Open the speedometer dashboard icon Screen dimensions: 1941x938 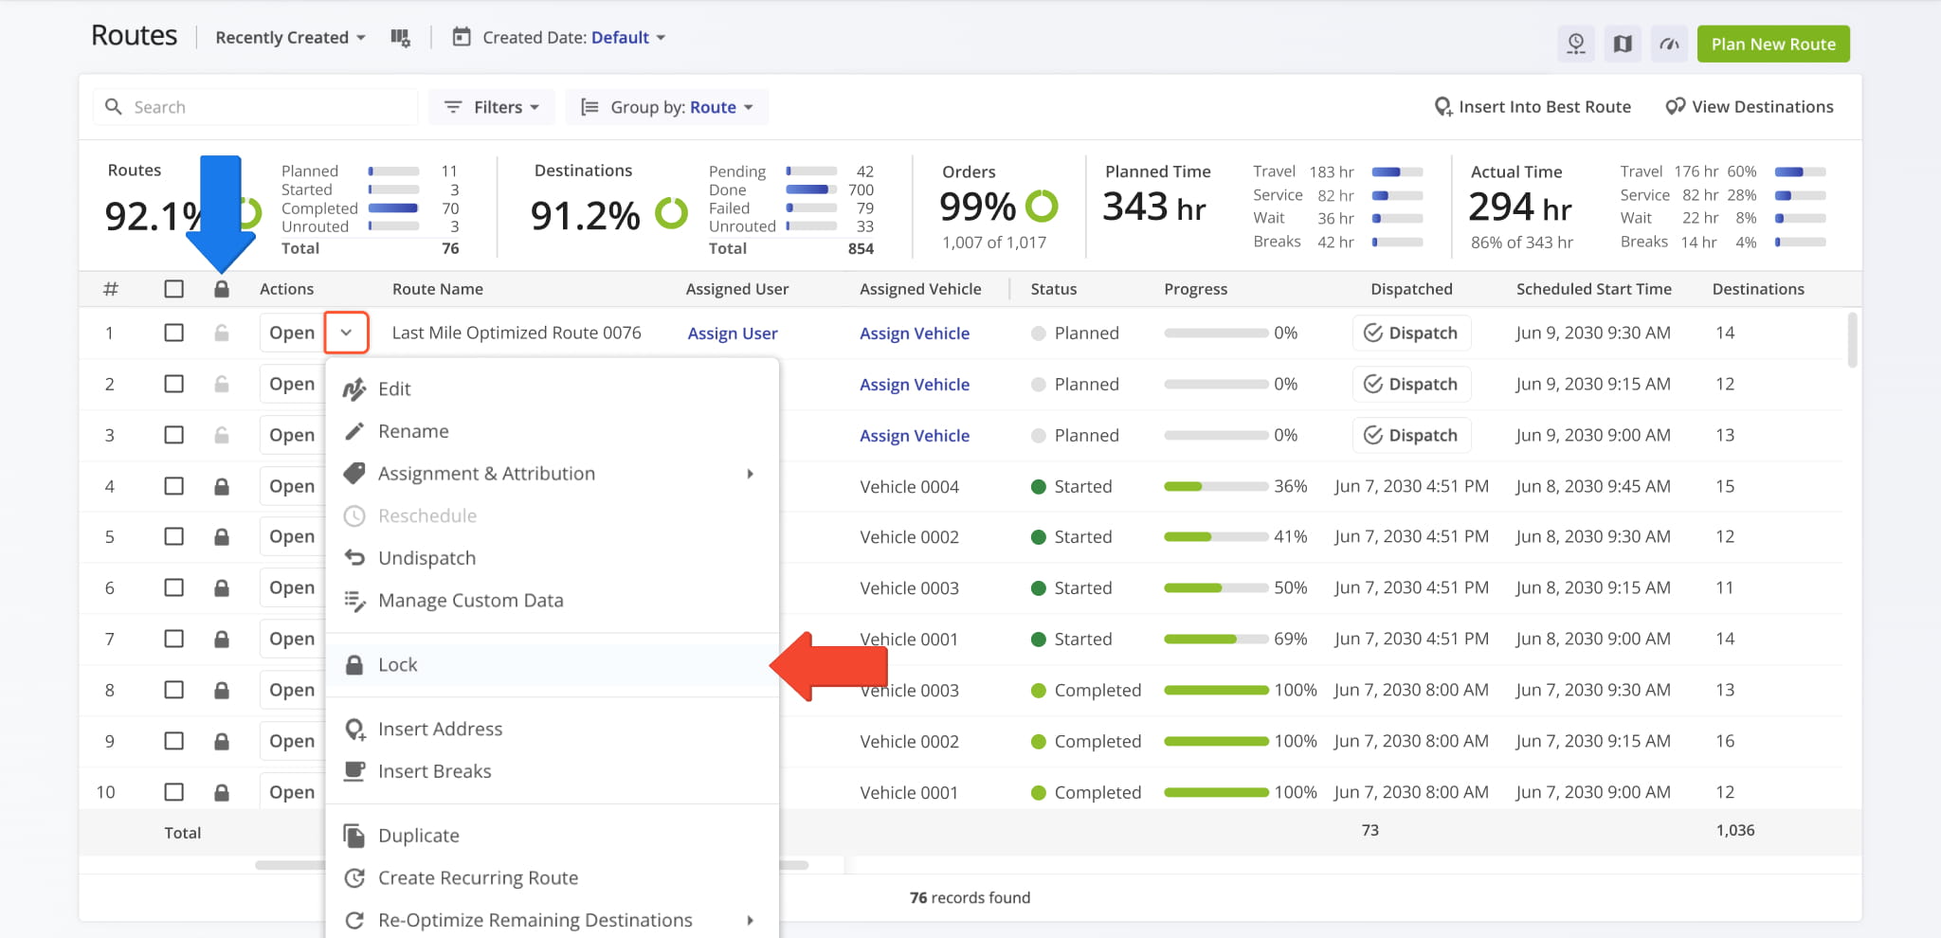pyautogui.click(x=1669, y=44)
